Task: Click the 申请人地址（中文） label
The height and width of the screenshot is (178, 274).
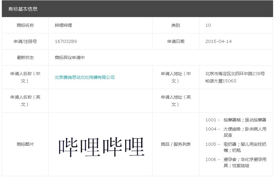Action: pos(176,77)
